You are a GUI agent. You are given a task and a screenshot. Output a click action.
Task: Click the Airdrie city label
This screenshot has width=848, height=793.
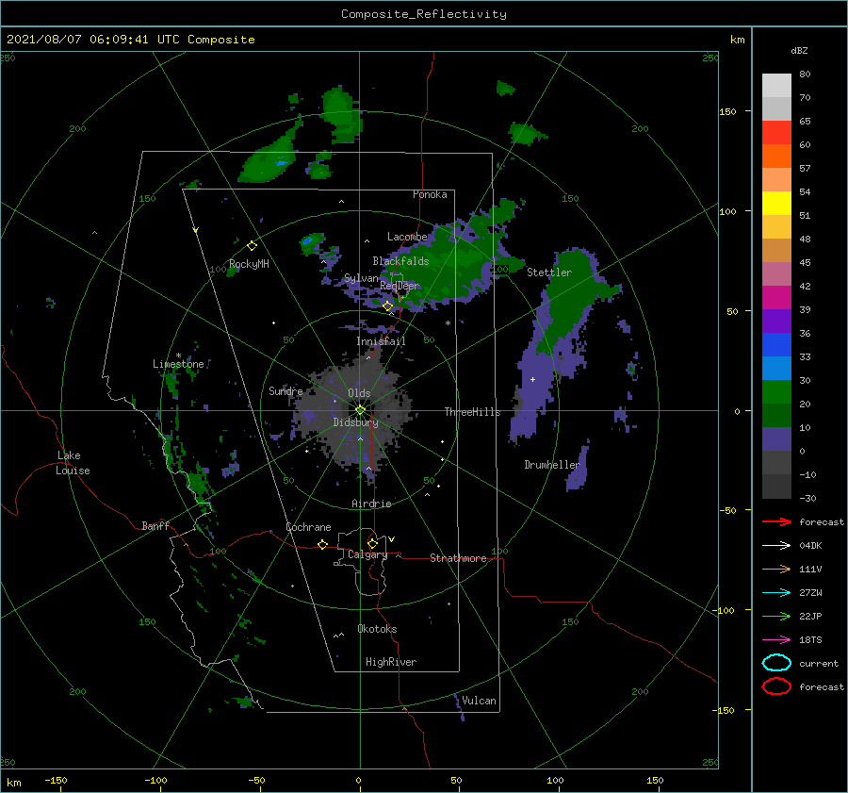click(x=371, y=504)
